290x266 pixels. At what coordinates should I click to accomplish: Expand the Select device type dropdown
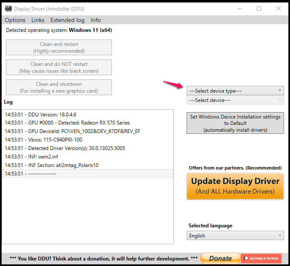(x=235, y=91)
